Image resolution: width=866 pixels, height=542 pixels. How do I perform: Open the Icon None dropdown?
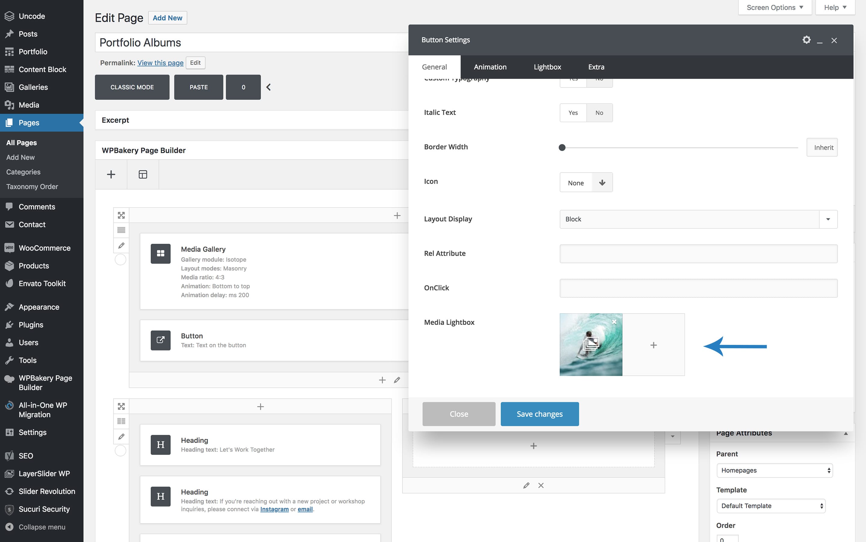coord(586,182)
